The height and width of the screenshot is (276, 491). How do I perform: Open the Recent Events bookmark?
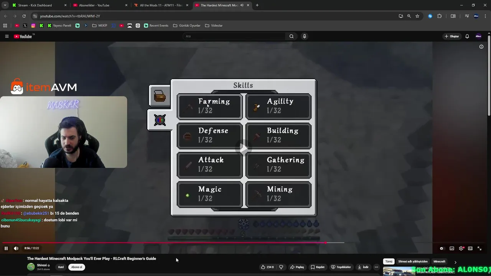click(156, 26)
